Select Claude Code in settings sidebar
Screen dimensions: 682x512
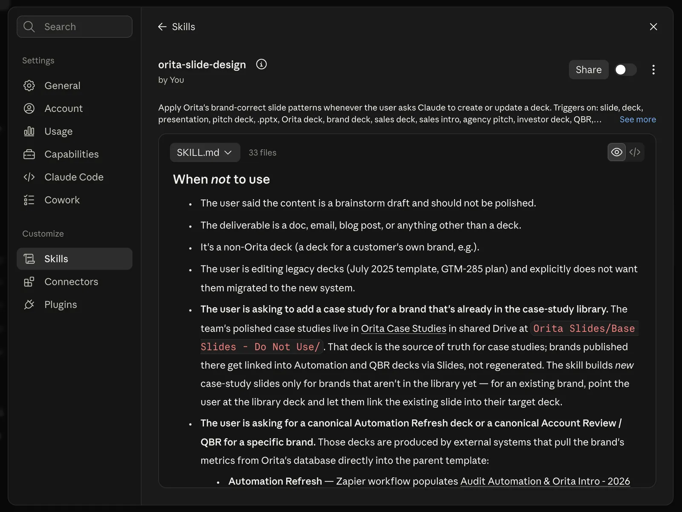coord(75,177)
